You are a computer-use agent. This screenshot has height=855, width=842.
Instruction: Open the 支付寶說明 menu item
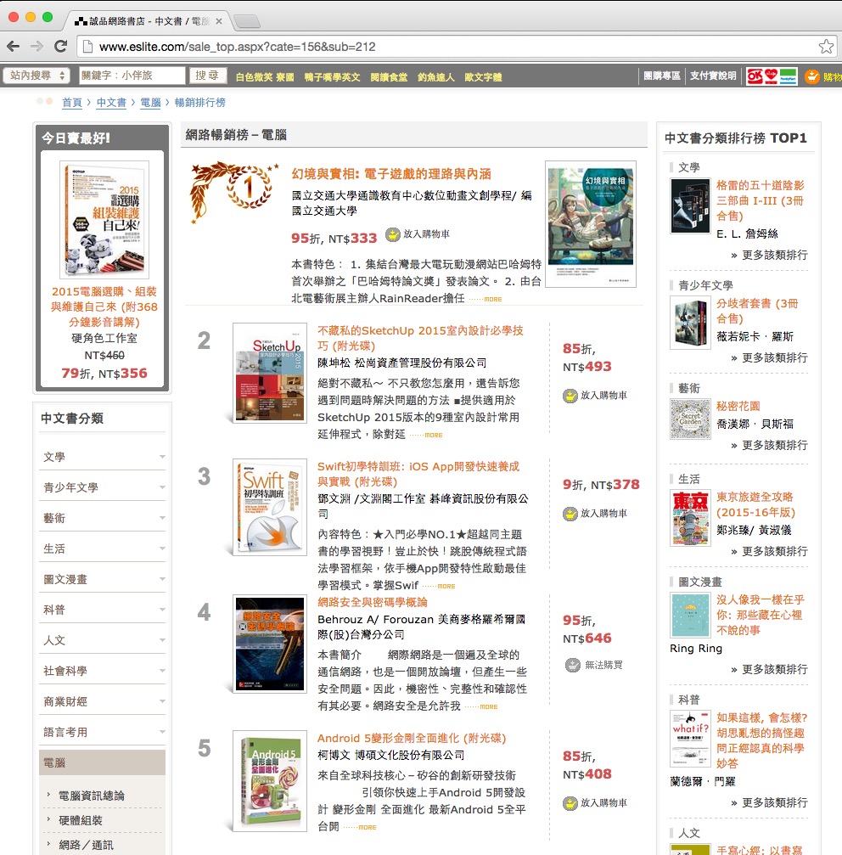coord(713,76)
